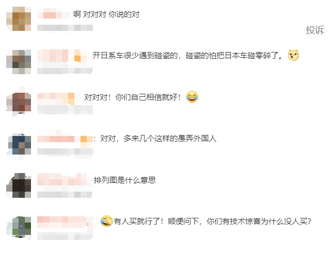The height and width of the screenshot is (256, 330).
Task: Open username of the 开日系车 commenter
Action: 62,56
